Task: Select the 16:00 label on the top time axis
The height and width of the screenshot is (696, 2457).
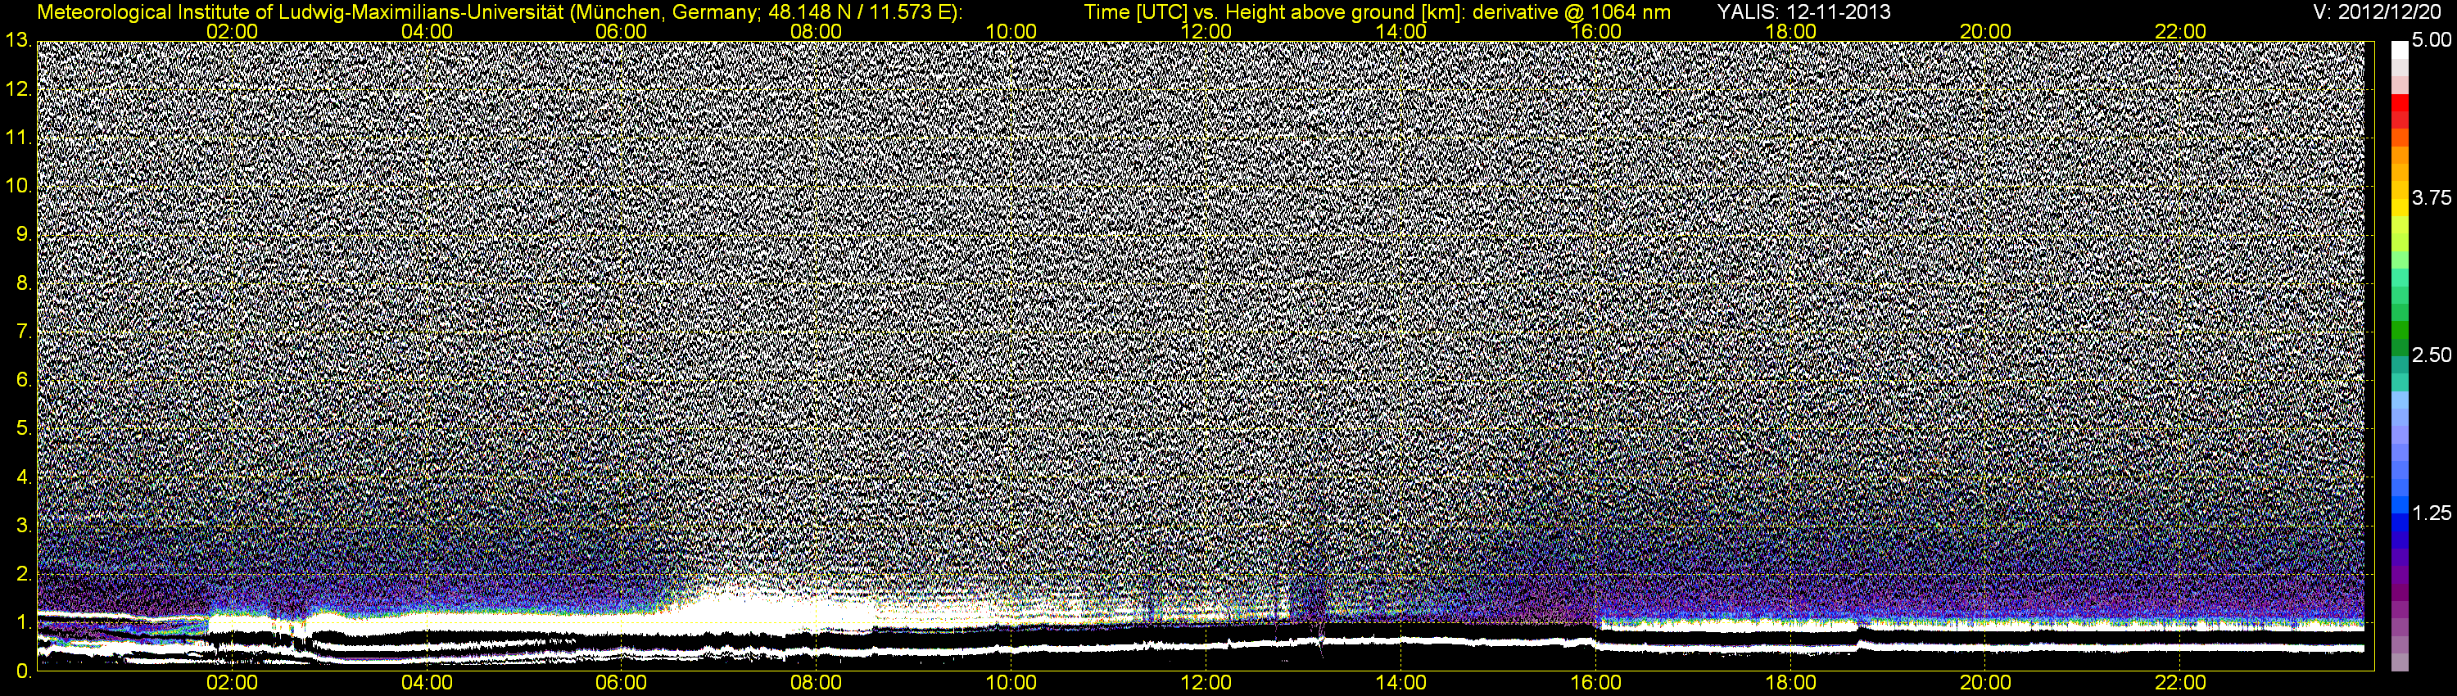Action: click(x=1595, y=31)
